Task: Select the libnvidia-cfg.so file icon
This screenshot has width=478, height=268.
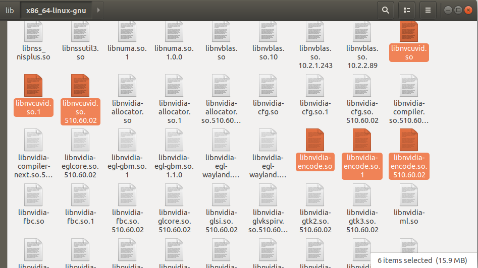Action: point(268,86)
